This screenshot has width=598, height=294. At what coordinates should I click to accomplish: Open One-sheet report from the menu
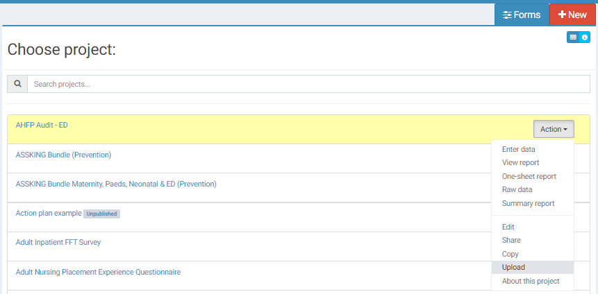[529, 176]
